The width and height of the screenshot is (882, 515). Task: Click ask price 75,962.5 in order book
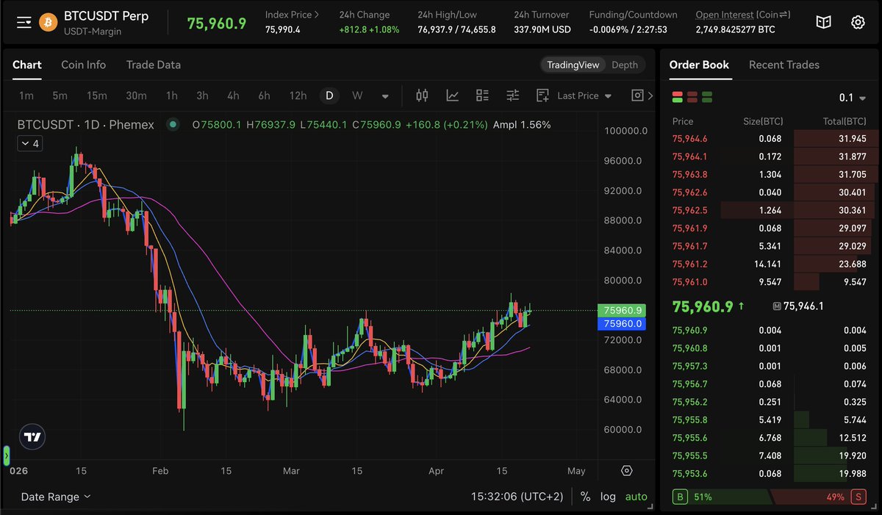[x=690, y=210]
